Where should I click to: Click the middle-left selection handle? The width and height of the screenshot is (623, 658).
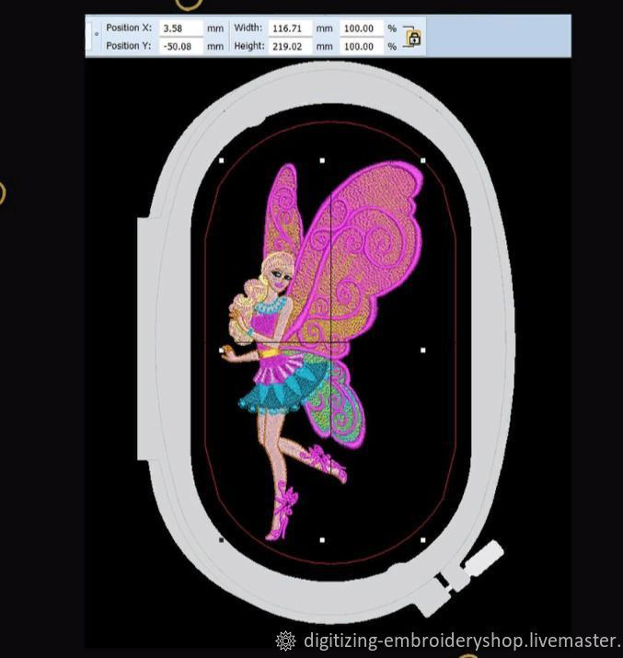[222, 350]
